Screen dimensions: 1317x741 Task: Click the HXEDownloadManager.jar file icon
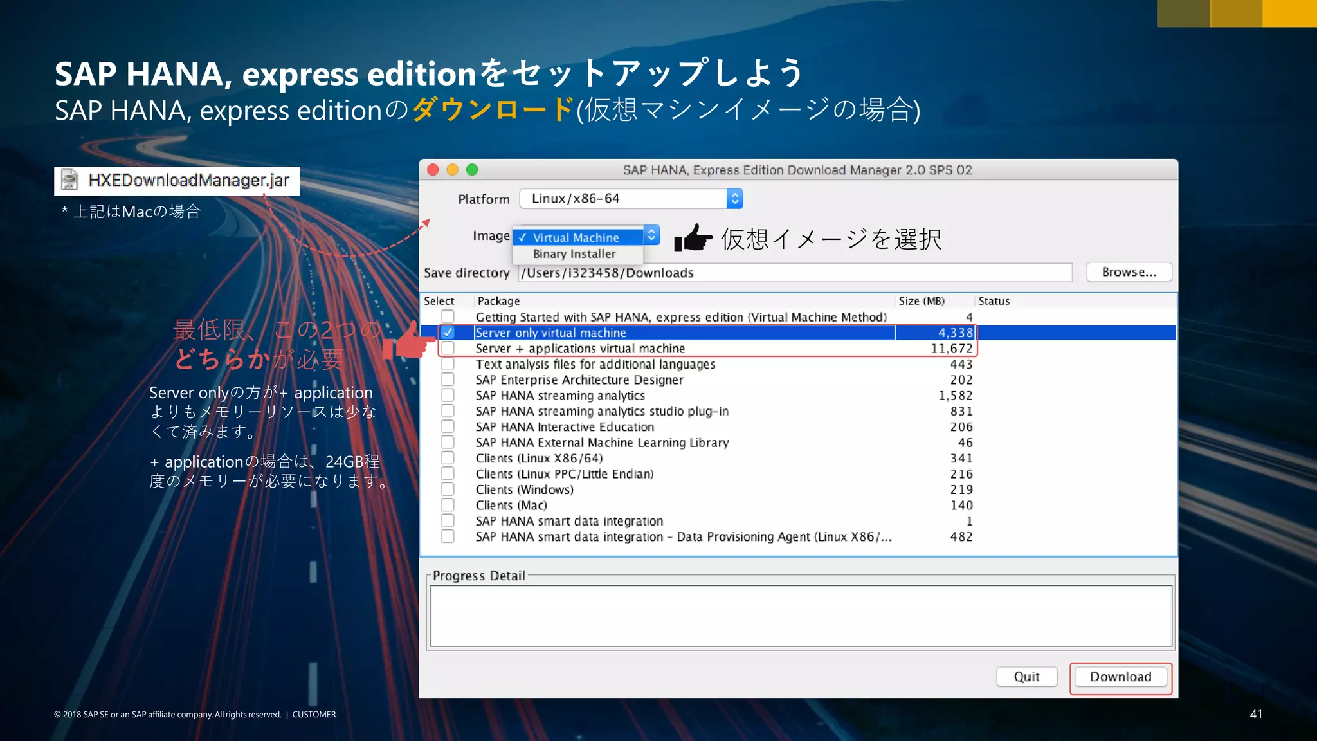69,180
